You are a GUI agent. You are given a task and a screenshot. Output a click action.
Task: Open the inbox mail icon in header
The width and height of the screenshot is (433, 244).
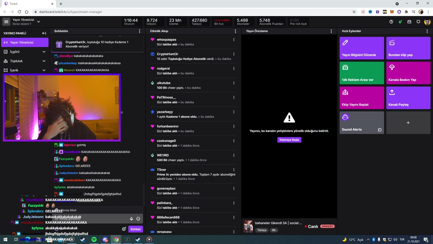point(409,22)
